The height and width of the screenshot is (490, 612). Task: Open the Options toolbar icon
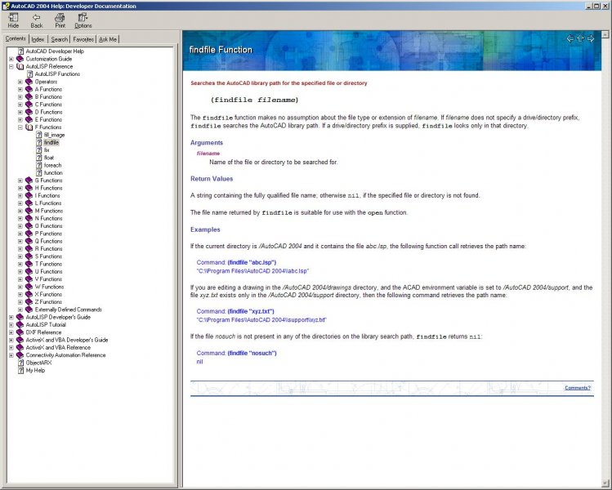[x=83, y=17]
